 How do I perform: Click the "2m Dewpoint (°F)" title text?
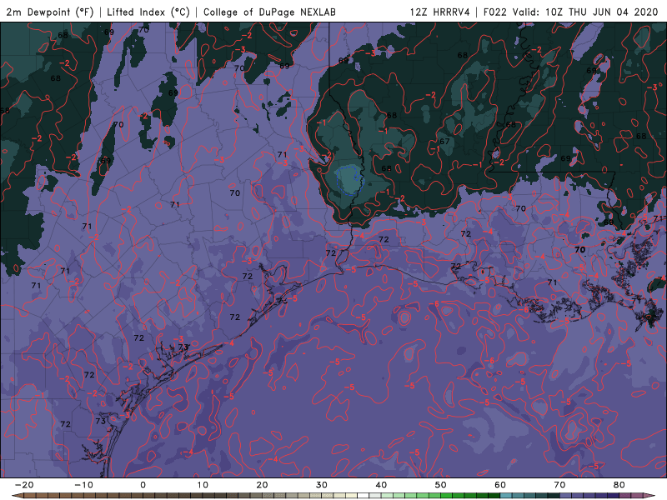(49, 12)
